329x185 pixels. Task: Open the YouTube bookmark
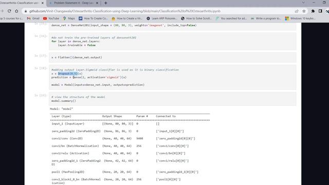(x=51, y=18)
